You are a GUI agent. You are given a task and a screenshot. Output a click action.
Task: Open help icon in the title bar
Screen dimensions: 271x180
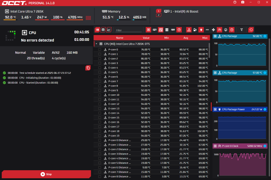pyautogui.click(x=235, y=2)
